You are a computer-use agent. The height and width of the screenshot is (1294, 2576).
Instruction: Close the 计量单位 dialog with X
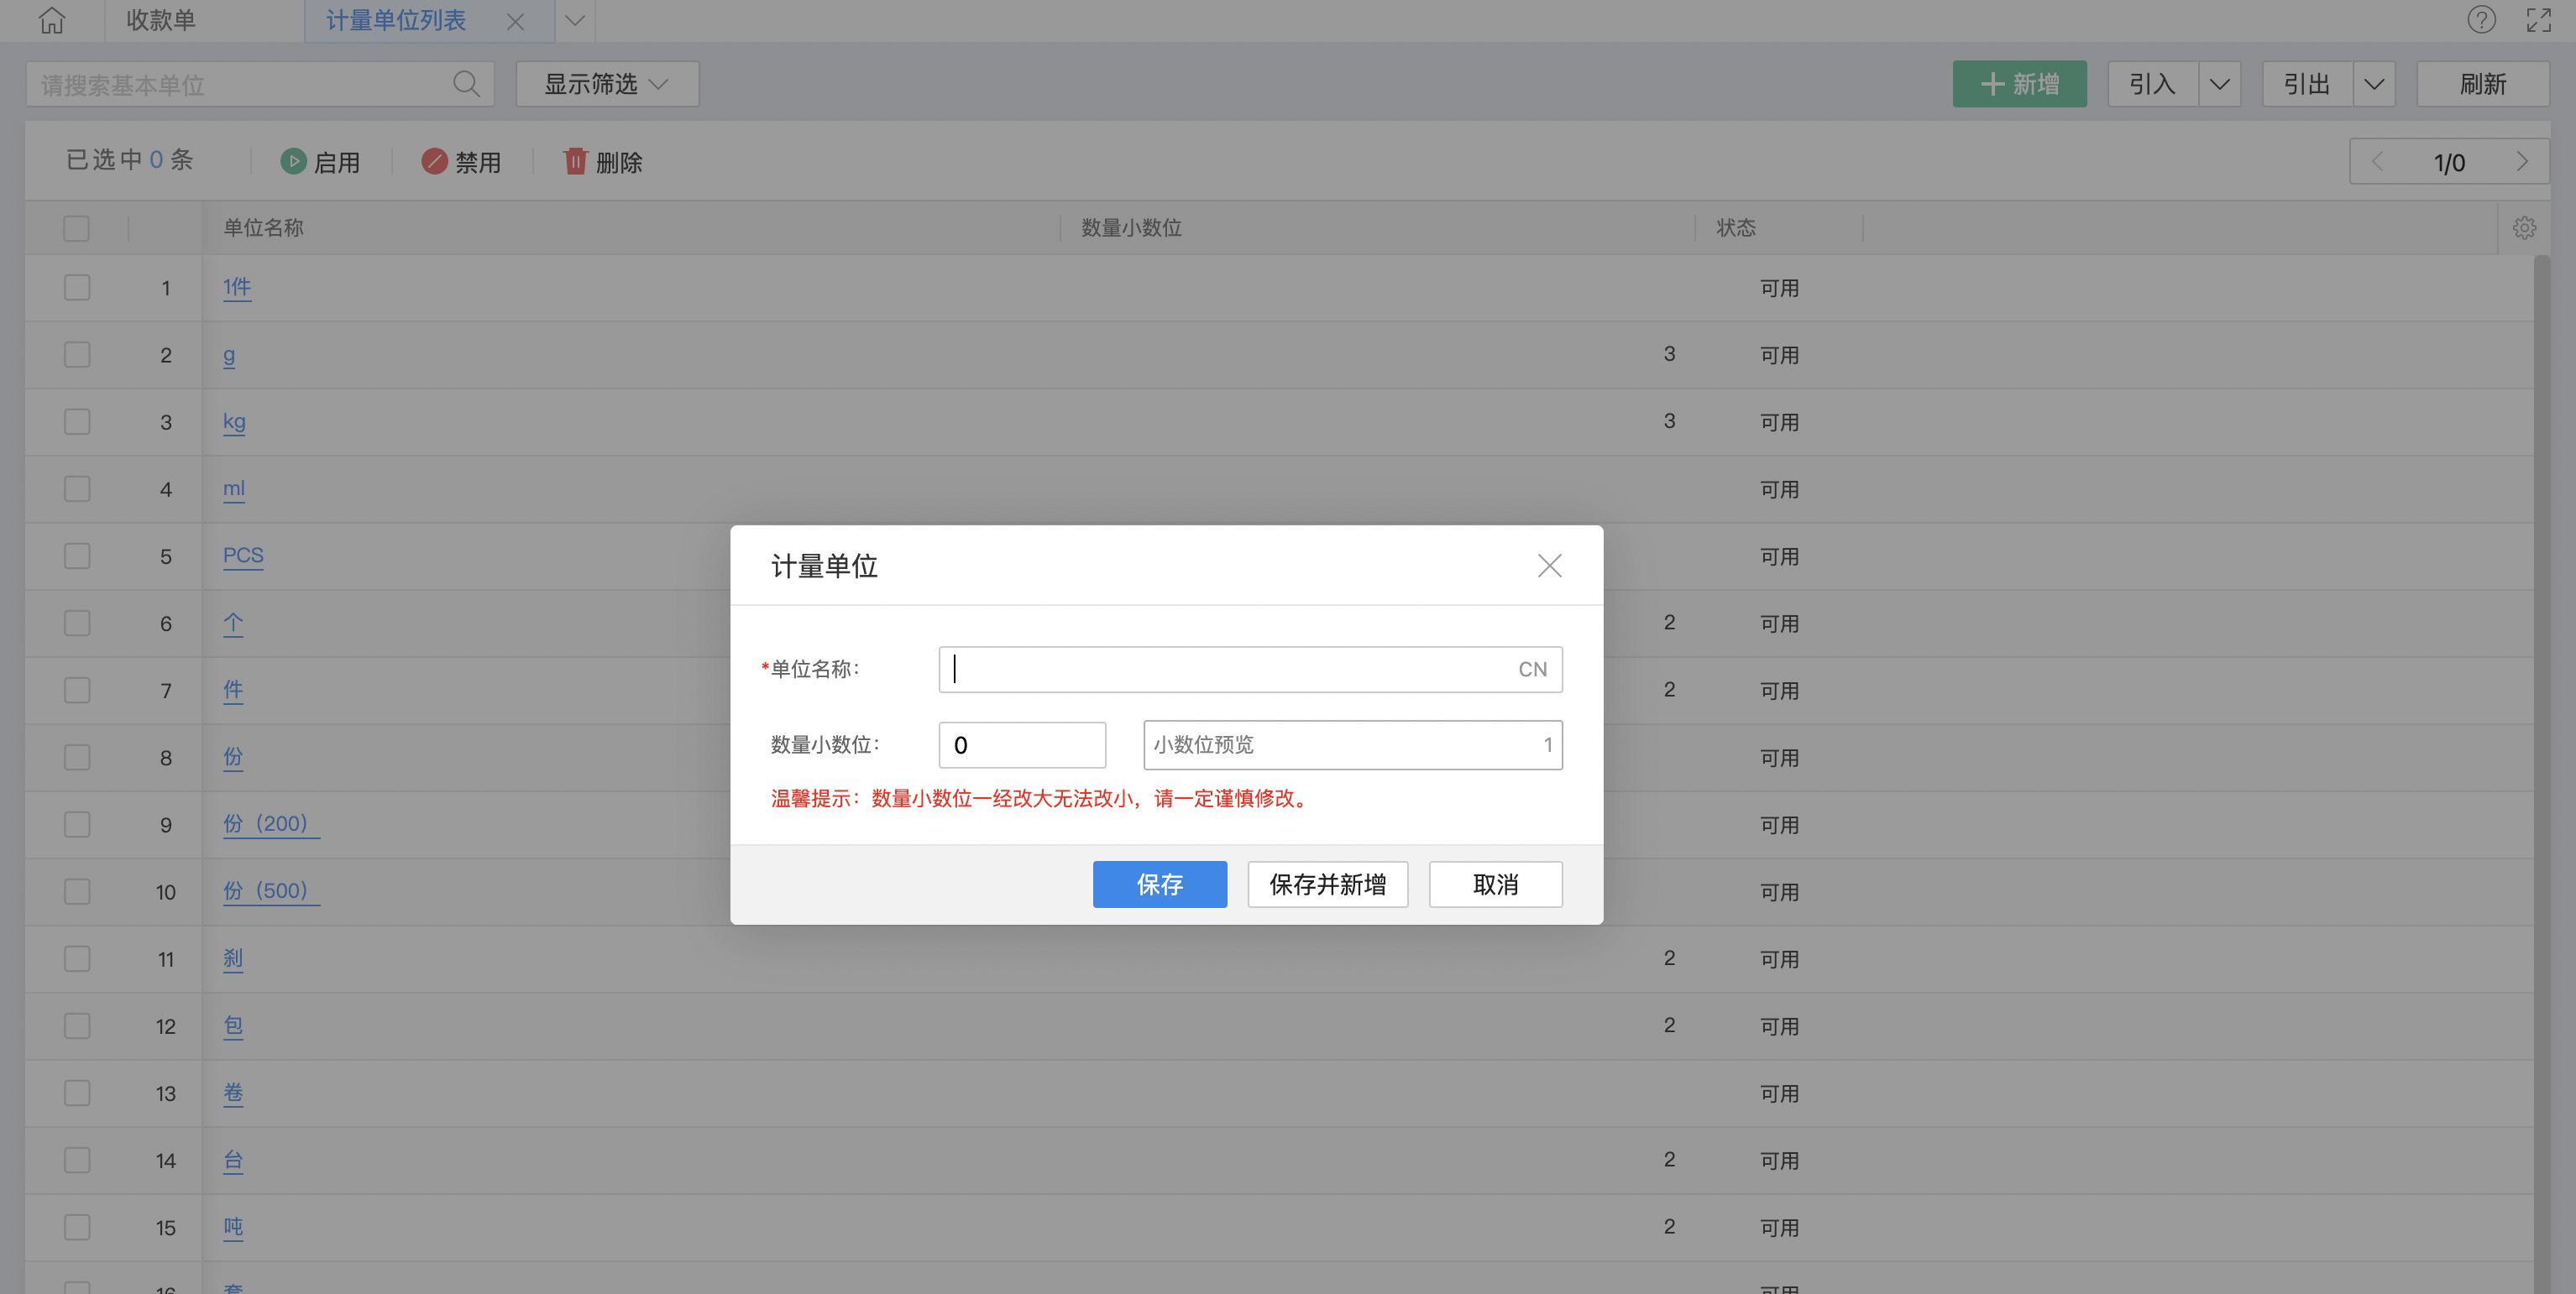click(x=1549, y=566)
